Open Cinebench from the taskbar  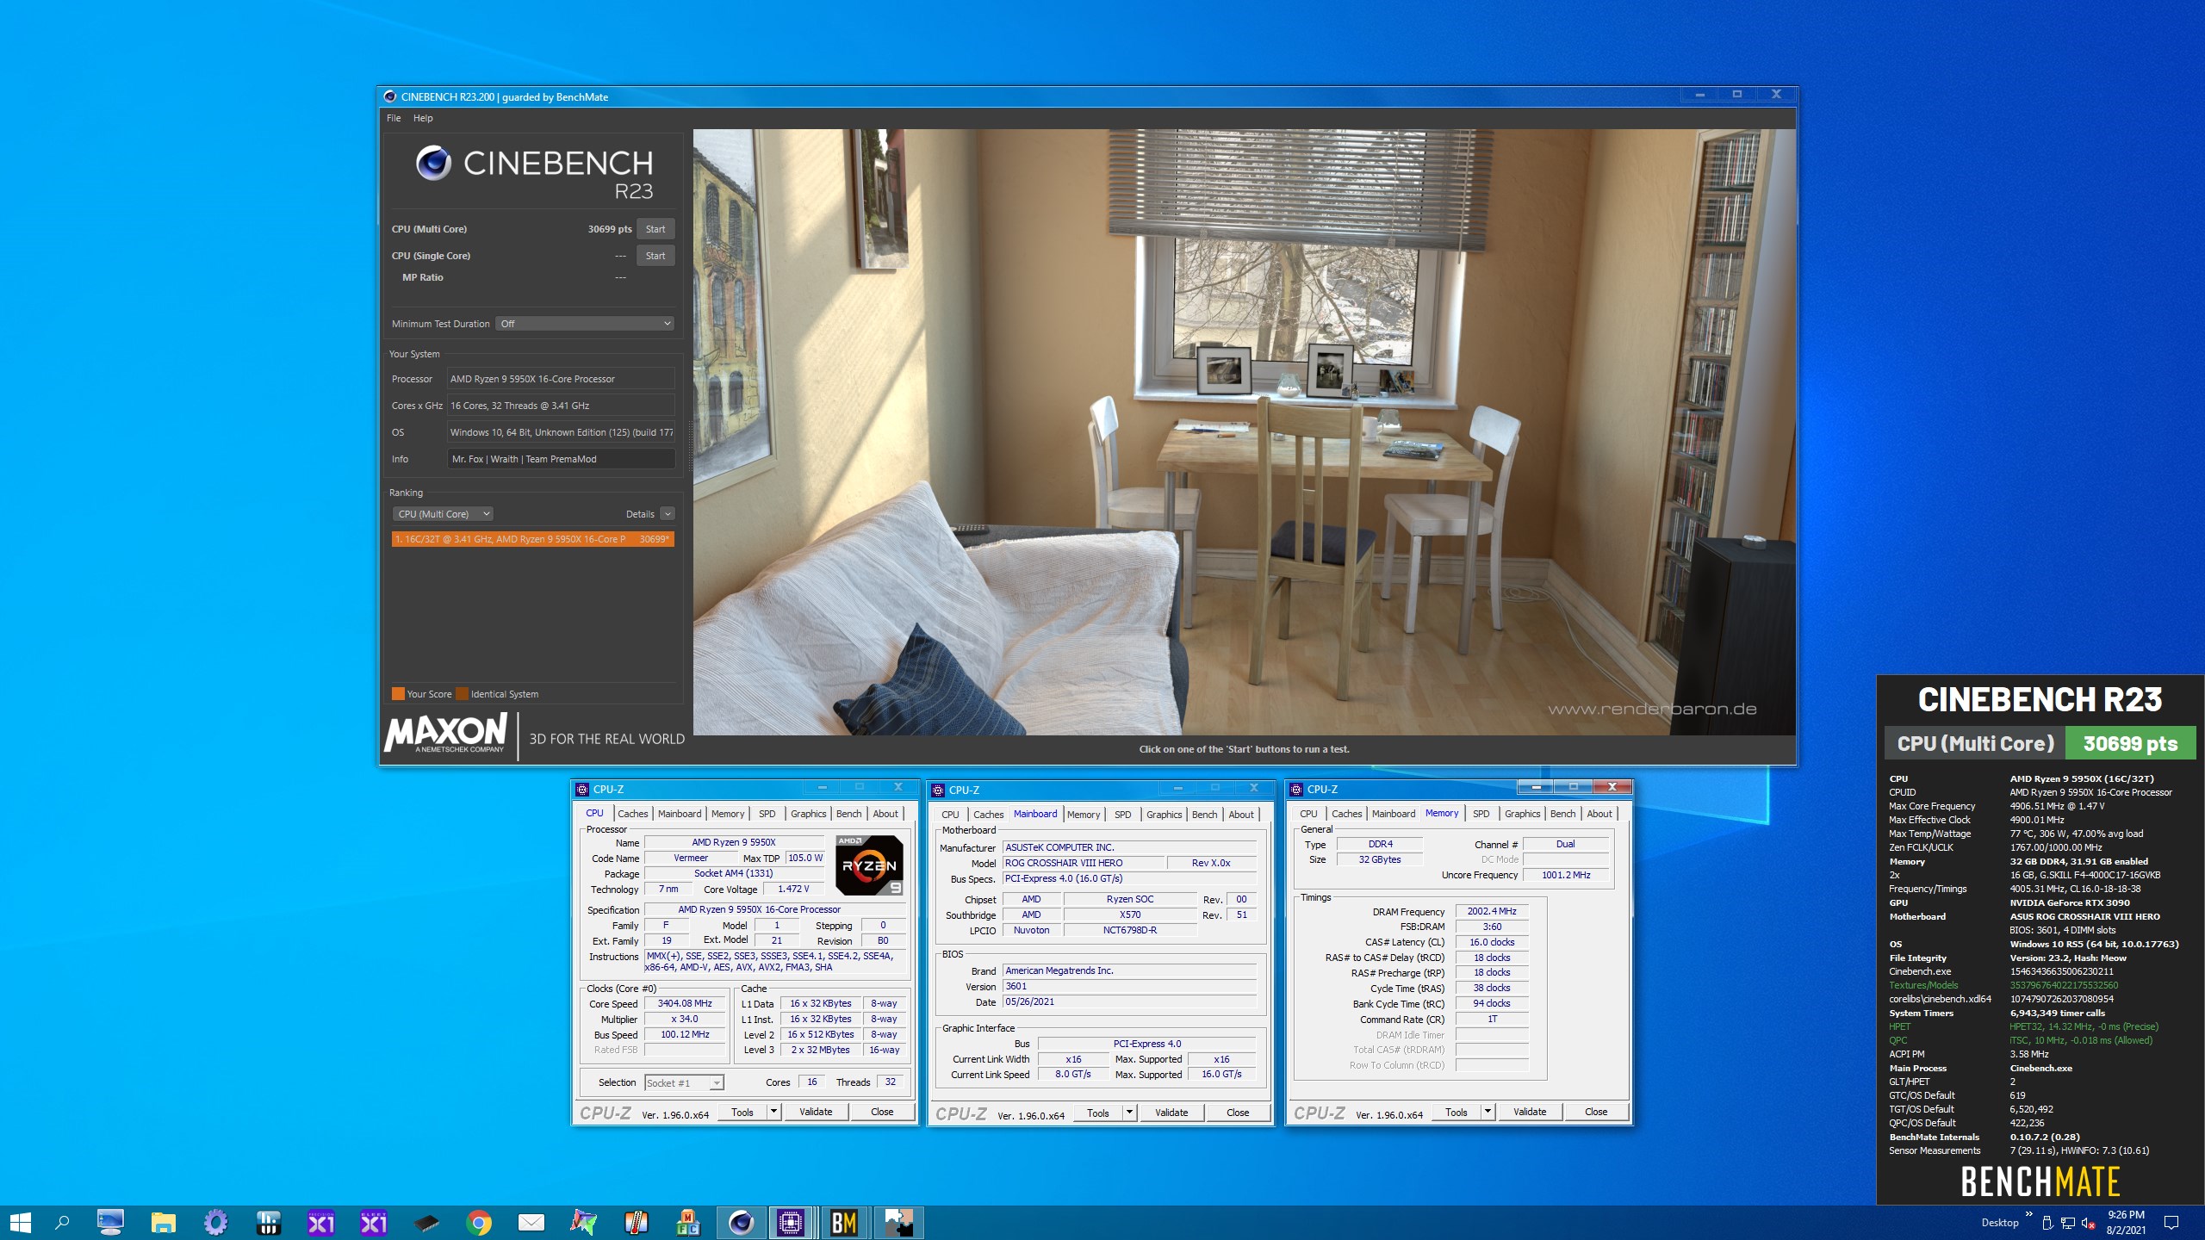pos(741,1222)
